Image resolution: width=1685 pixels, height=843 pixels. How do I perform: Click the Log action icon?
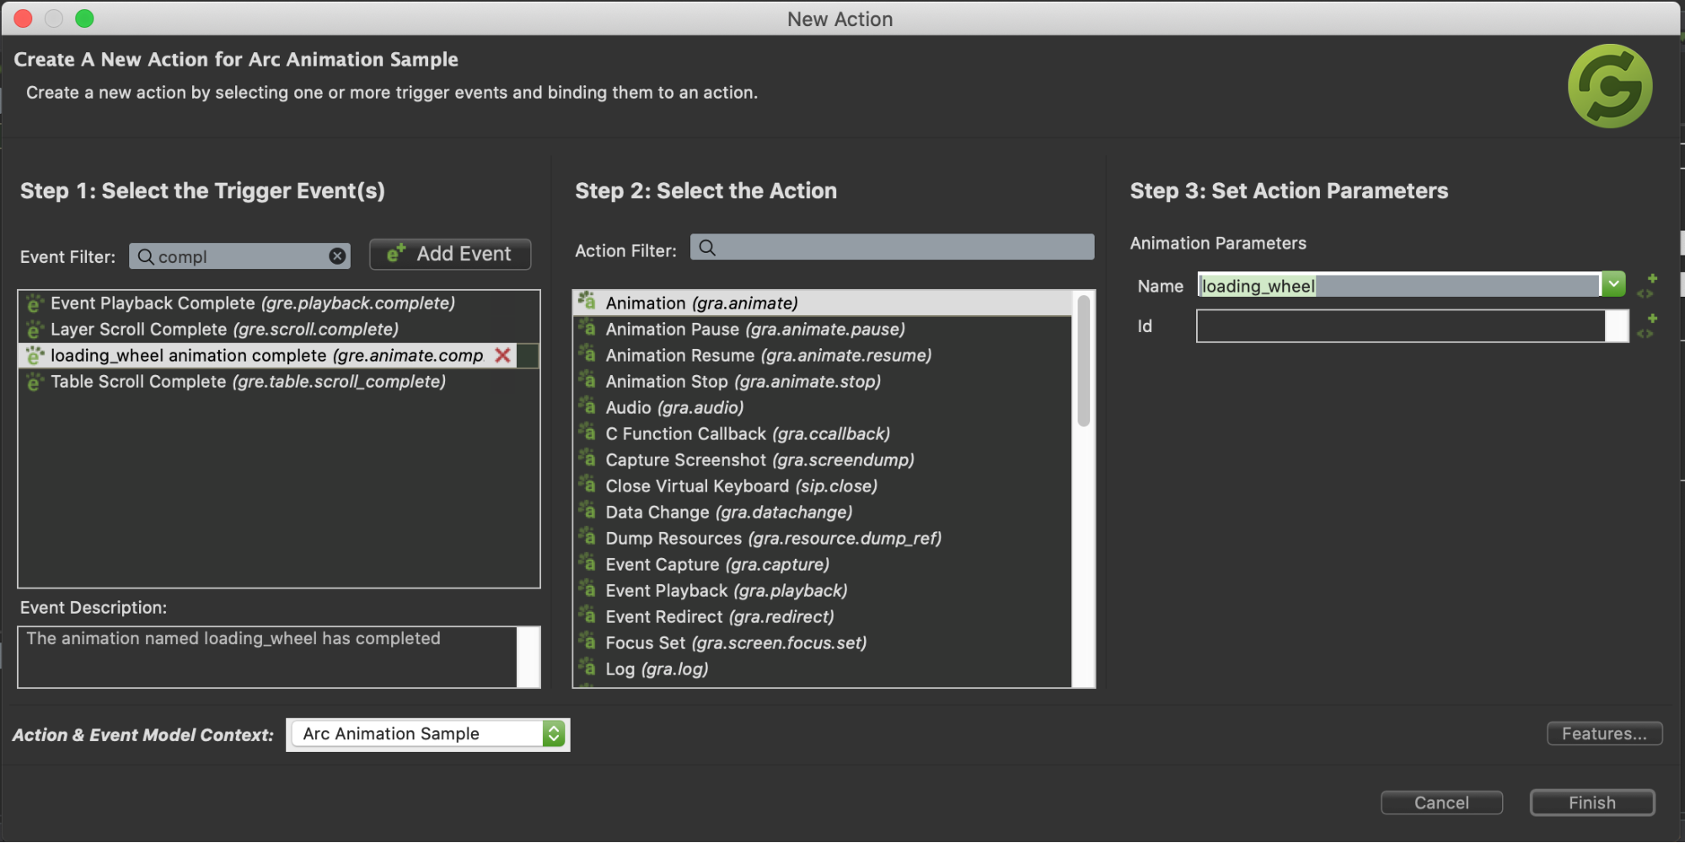[x=588, y=667]
